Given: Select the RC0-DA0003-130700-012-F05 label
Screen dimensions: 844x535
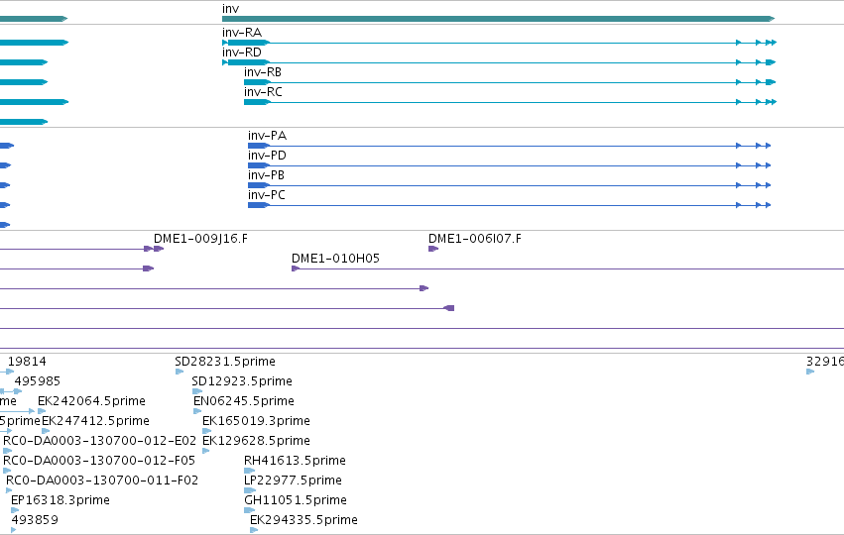Looking at the screenshot, I should (99, 461).
